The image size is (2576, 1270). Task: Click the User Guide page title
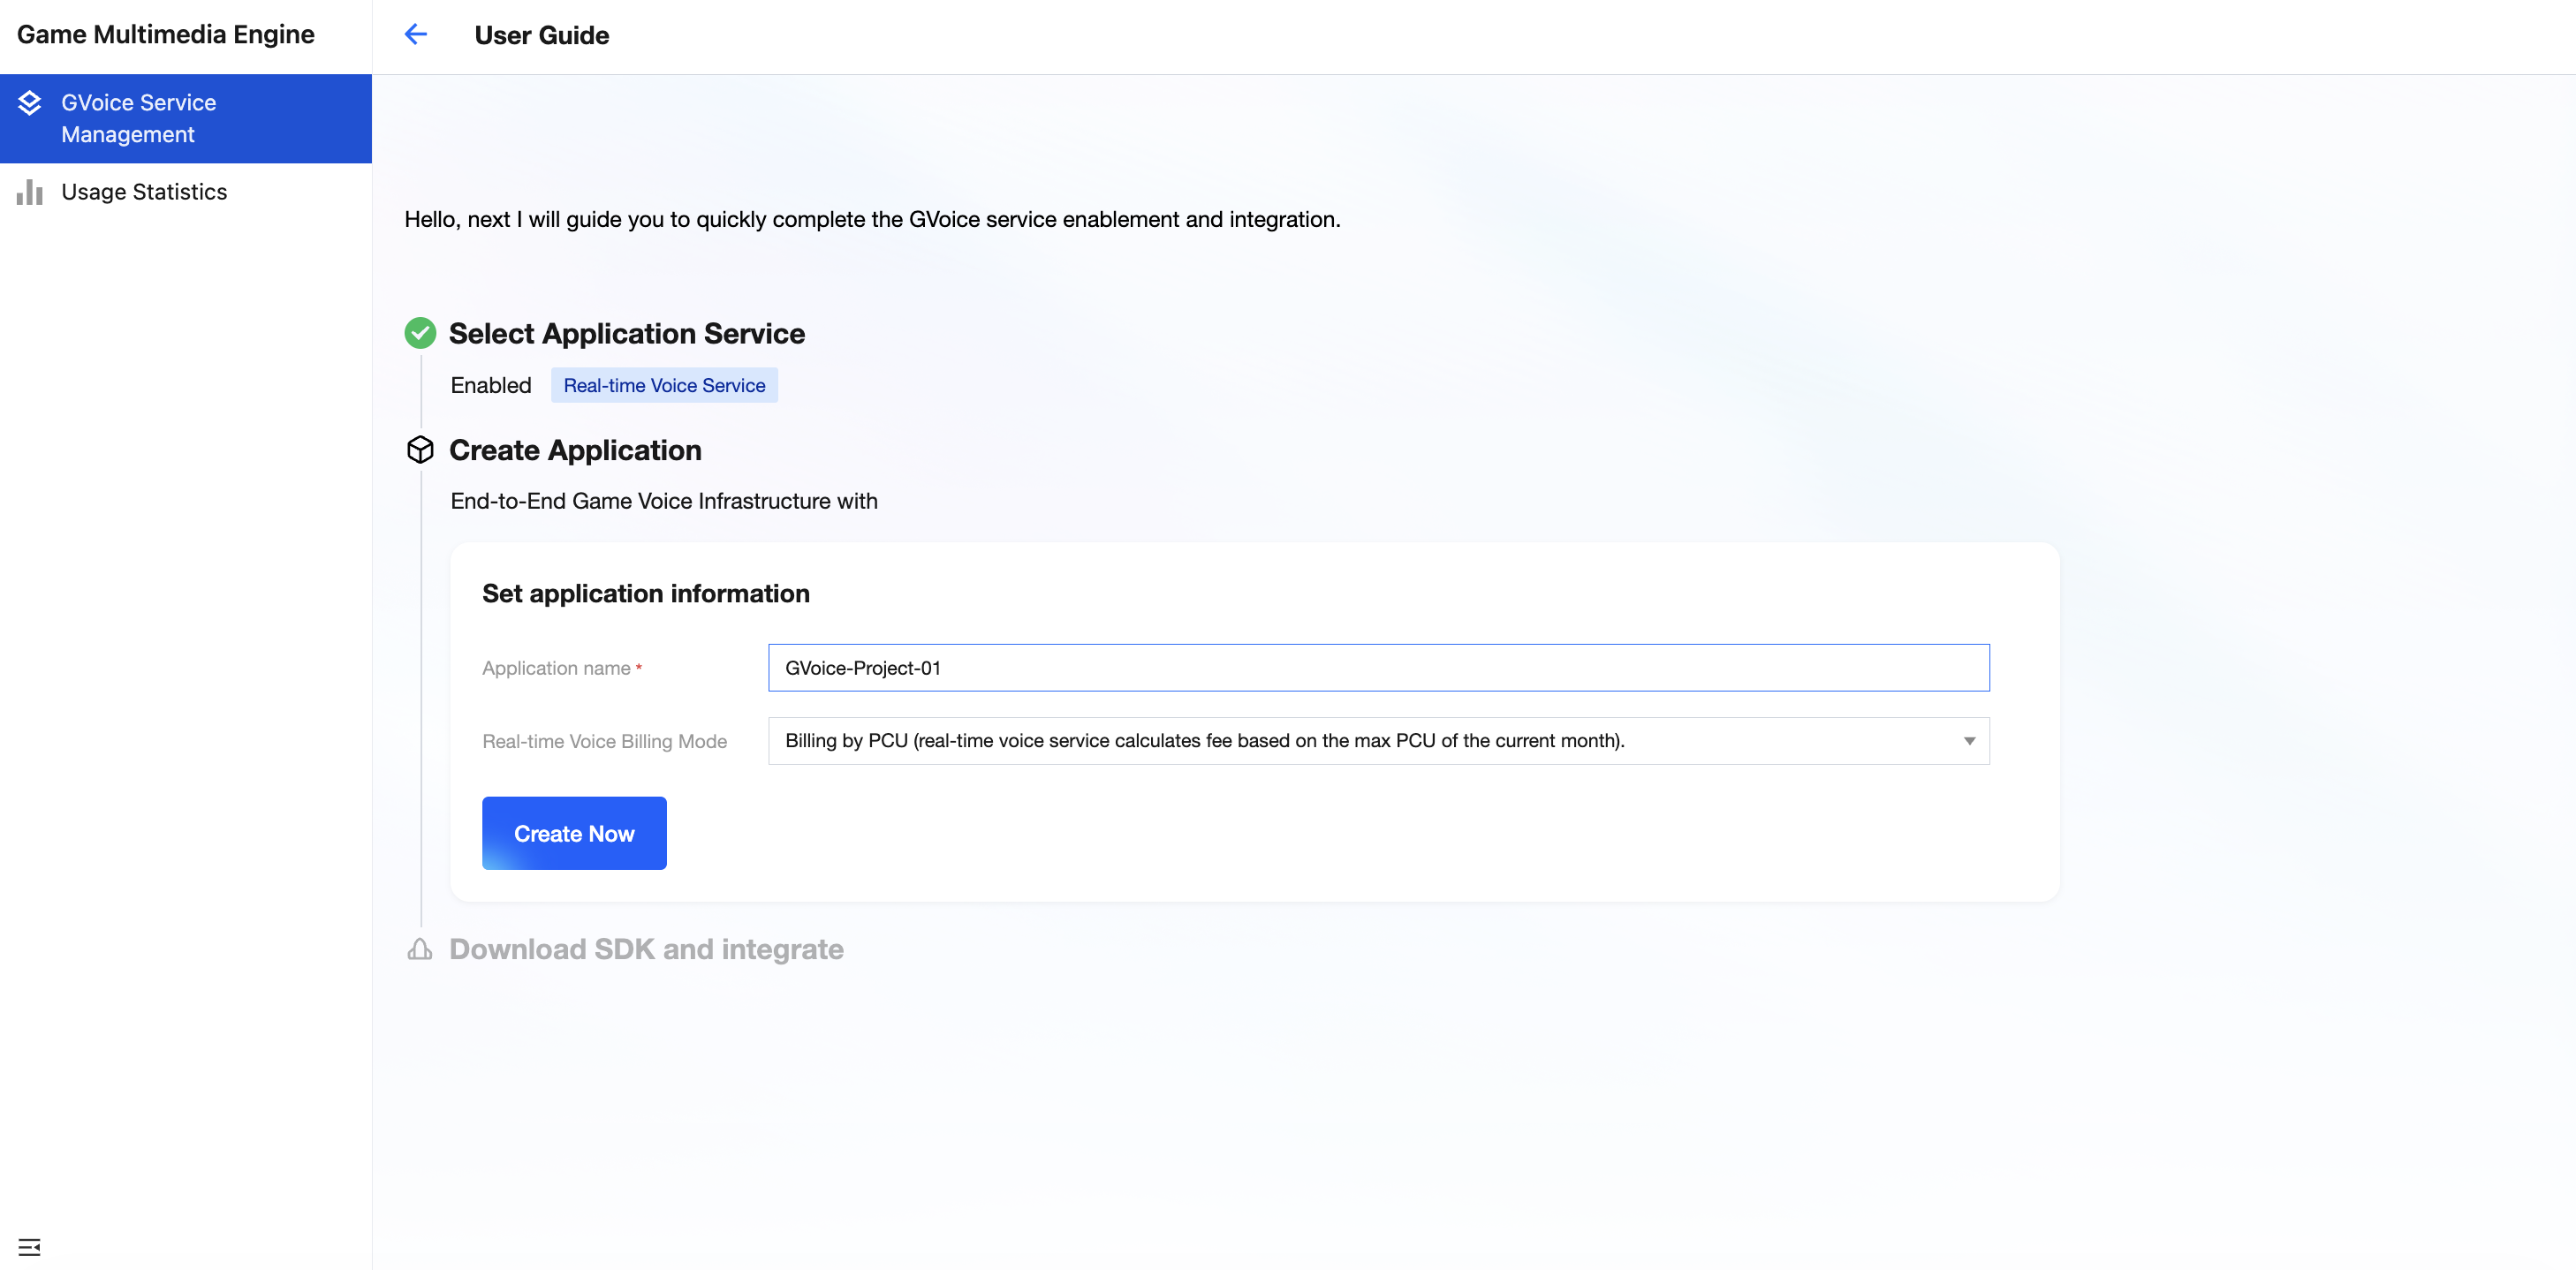pos(541,35)
